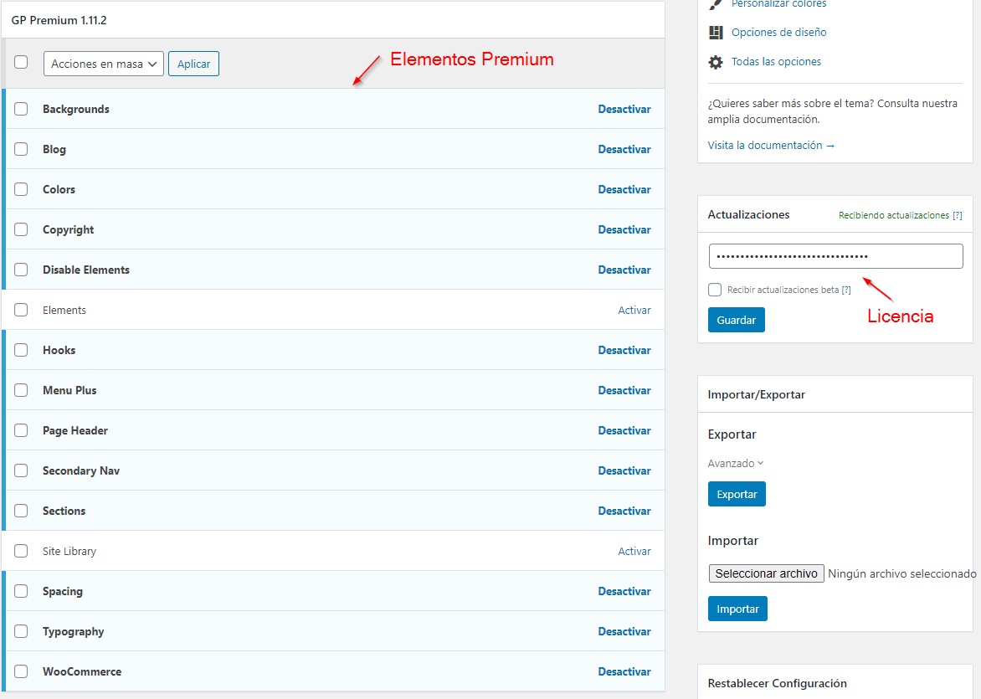
Task: Expand the Avanzado export dropdown
Action: [735, 463]
